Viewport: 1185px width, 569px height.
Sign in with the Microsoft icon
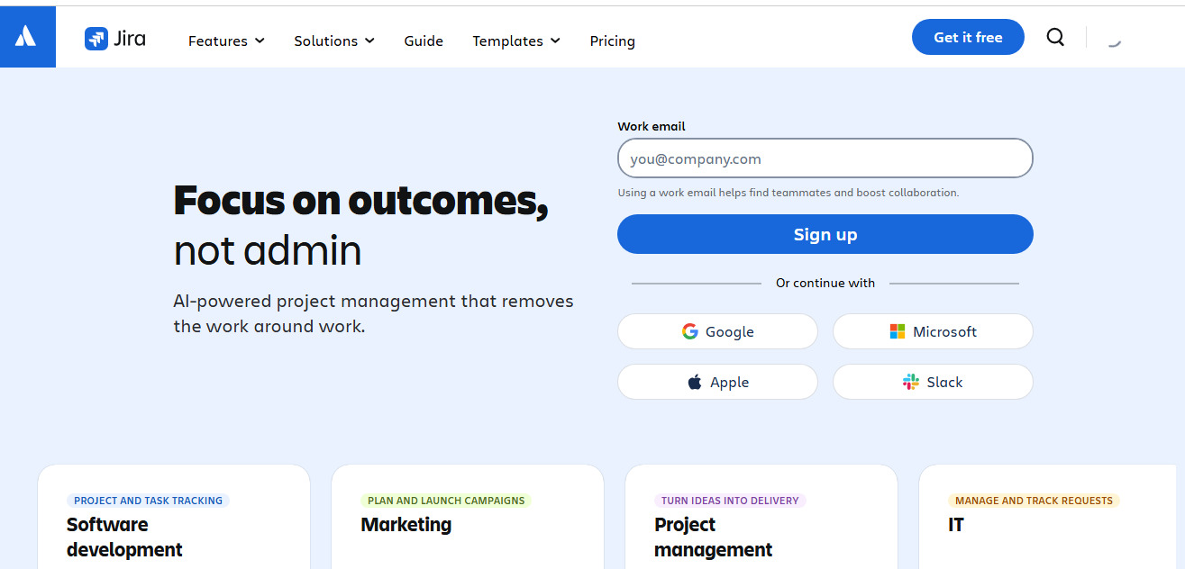898,331
